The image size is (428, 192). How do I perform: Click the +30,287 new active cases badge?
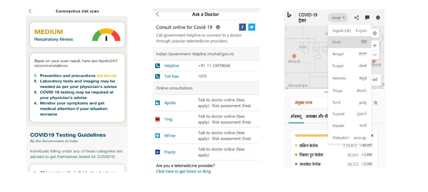tap(366, 146)
